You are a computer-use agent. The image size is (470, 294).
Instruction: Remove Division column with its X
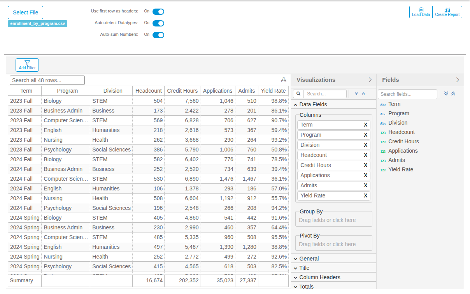click(366, 145)
